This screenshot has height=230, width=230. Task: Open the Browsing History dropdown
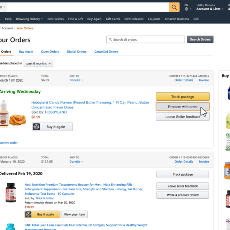tap(29, 19)
